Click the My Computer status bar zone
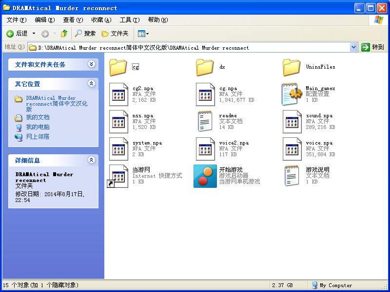The width and height of the screenshot is (390, 292). 332,285
